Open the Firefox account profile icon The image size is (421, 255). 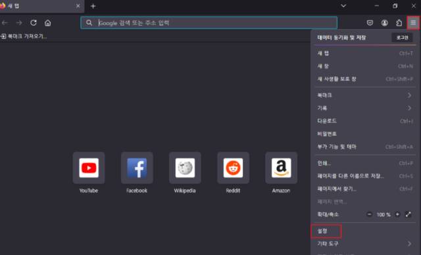tap(384, 23)
